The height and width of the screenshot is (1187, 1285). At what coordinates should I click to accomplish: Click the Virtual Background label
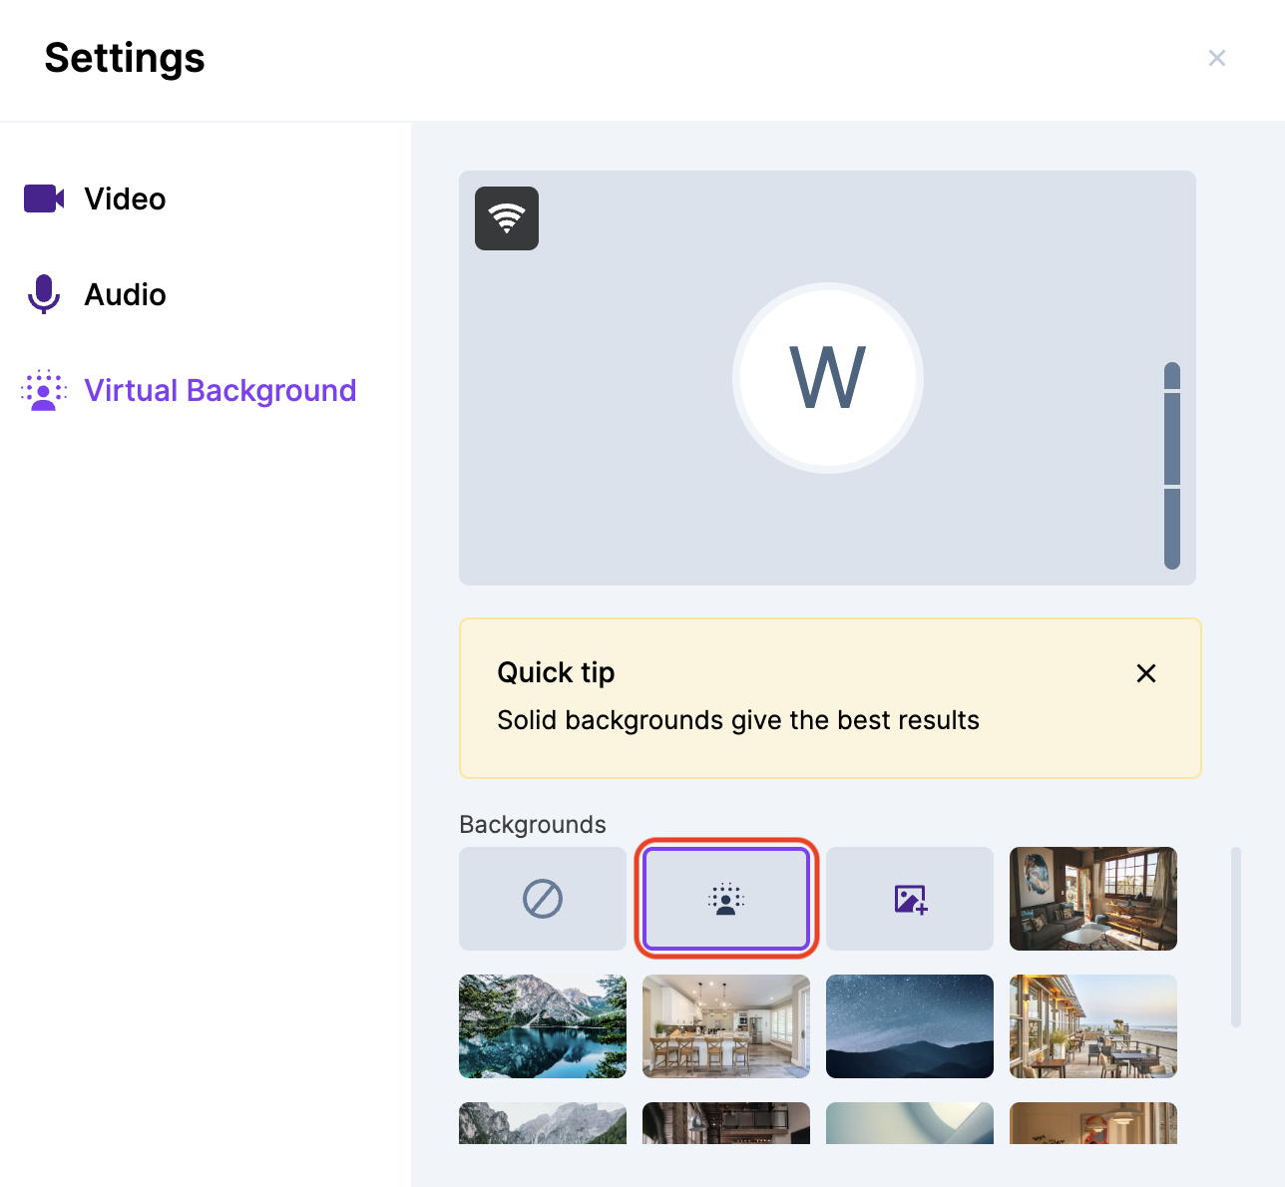219,390
